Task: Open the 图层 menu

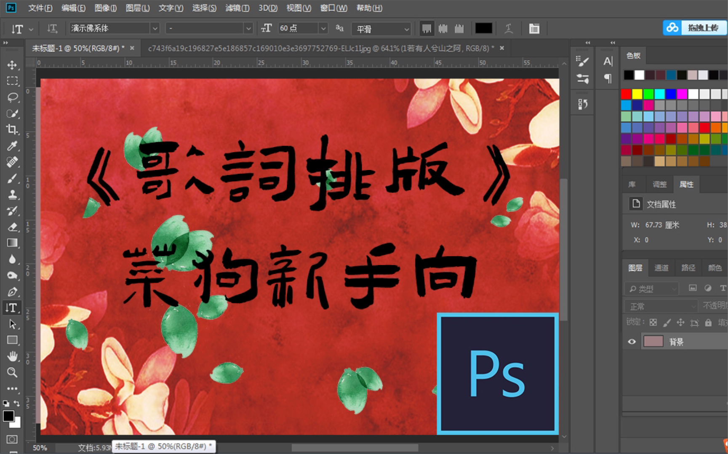Action: pos(138,8)
